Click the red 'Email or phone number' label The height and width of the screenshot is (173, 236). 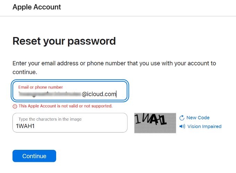pos(41,87)
